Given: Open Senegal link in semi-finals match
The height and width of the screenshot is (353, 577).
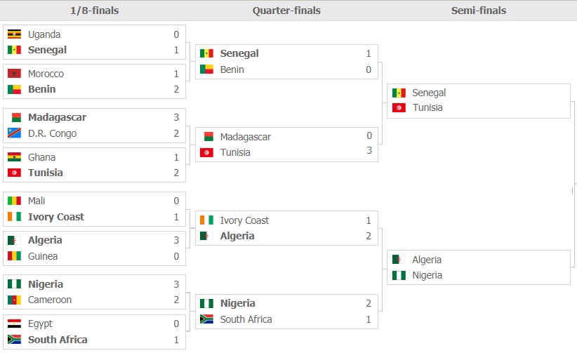Looking at the screenshot, I should pos(429,93).
